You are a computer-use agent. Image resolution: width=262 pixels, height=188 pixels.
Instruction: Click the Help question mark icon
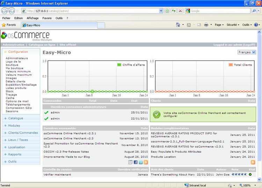coord(256,25)
